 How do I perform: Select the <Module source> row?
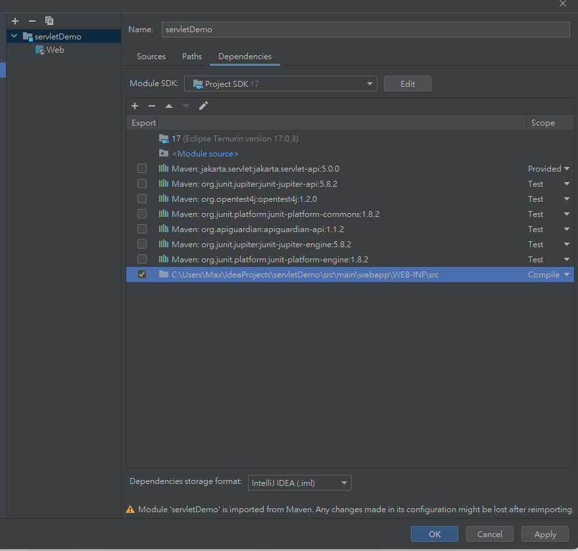[x=350, y=154]
